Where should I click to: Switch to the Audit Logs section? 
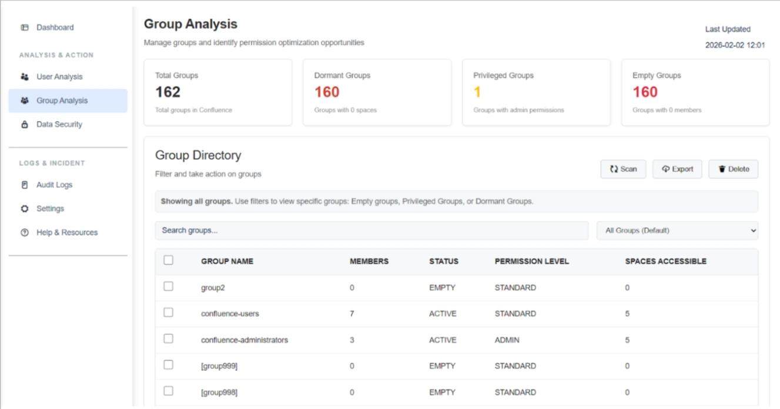53,185
